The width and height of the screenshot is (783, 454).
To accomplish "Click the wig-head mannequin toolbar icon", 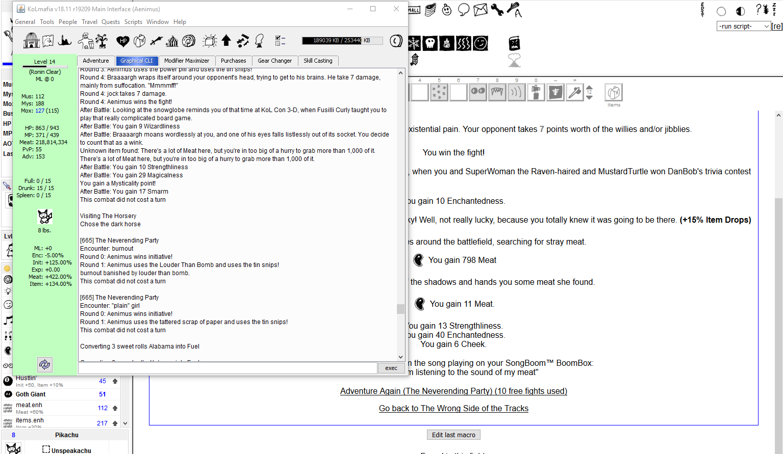I will [260, 41].
